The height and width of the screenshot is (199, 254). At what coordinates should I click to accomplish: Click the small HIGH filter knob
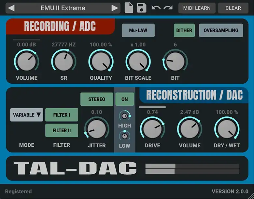tap(125, 116)
